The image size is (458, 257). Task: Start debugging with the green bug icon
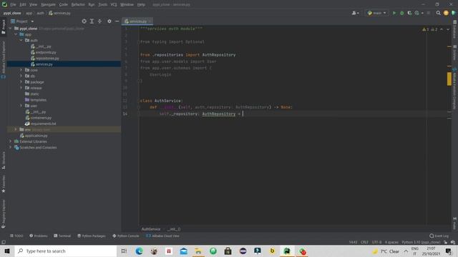[402, 13]
